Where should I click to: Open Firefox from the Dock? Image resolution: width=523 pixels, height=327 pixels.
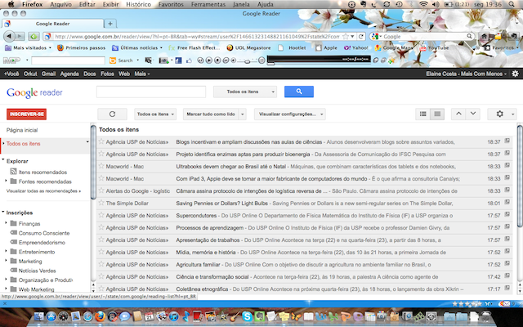100,316
